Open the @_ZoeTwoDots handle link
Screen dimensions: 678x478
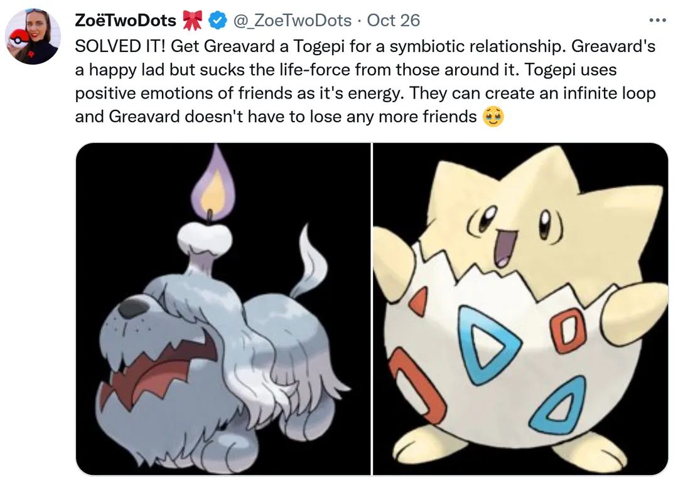293,20
